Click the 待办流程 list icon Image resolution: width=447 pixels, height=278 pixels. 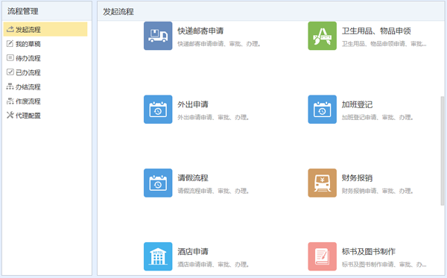10,58
